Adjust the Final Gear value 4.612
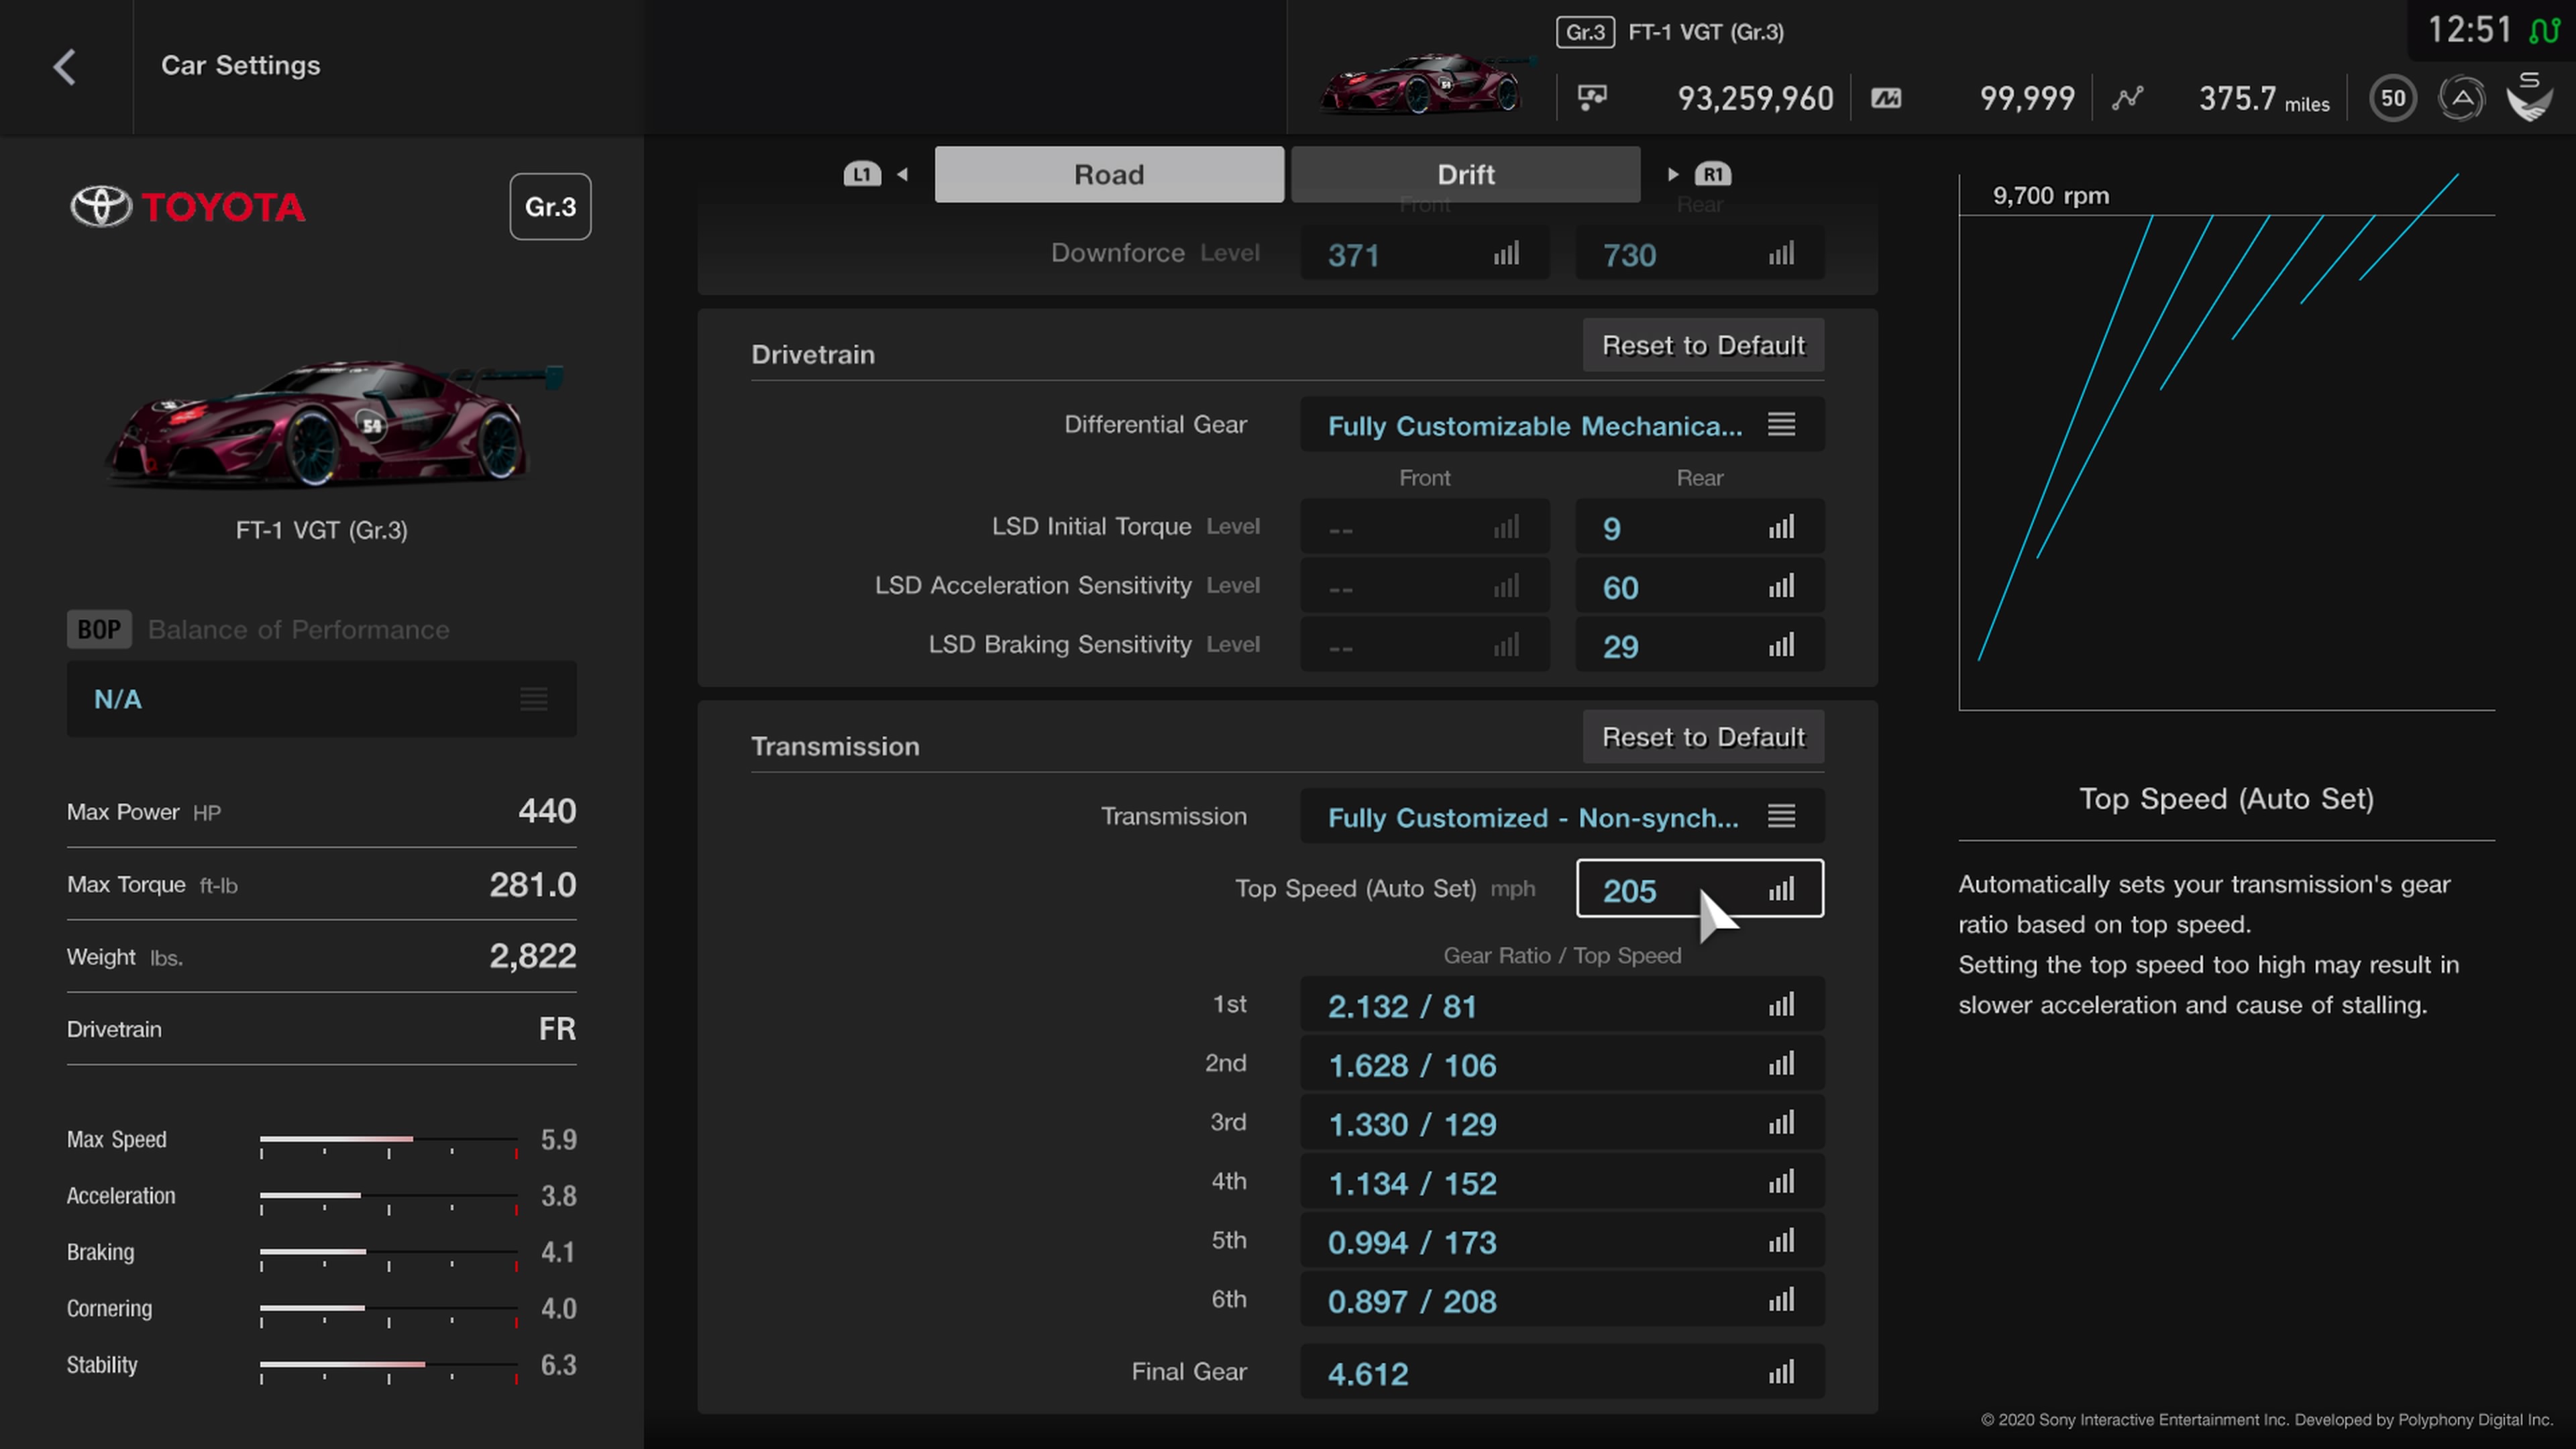Screen dimensions: 2576x1449 [1562, 1371]
